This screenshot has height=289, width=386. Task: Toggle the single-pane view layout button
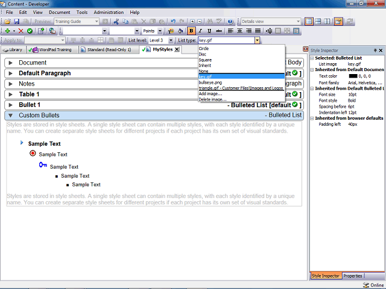[x=309, y=22]
